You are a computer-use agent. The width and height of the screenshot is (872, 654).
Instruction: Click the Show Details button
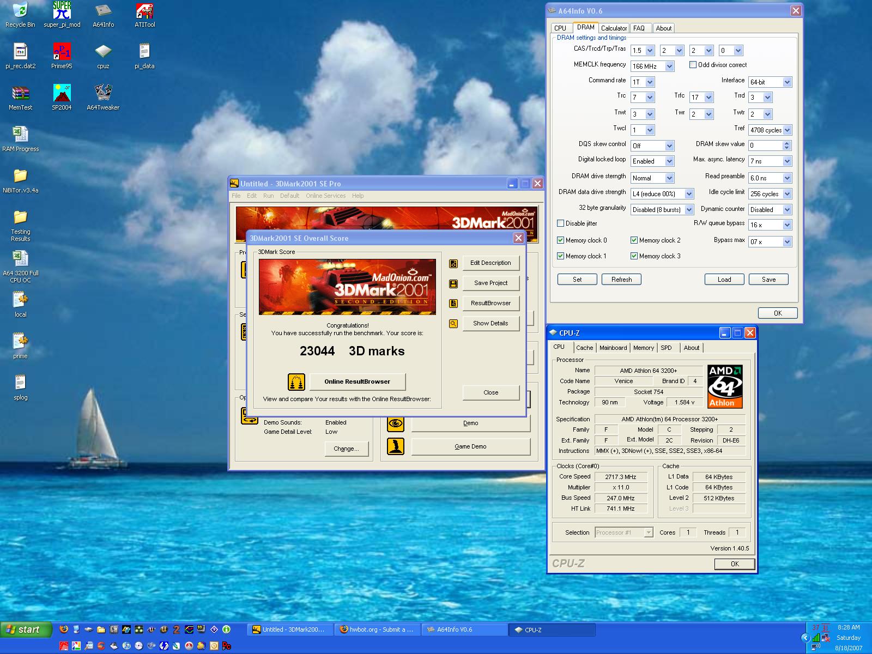[491, 323]
